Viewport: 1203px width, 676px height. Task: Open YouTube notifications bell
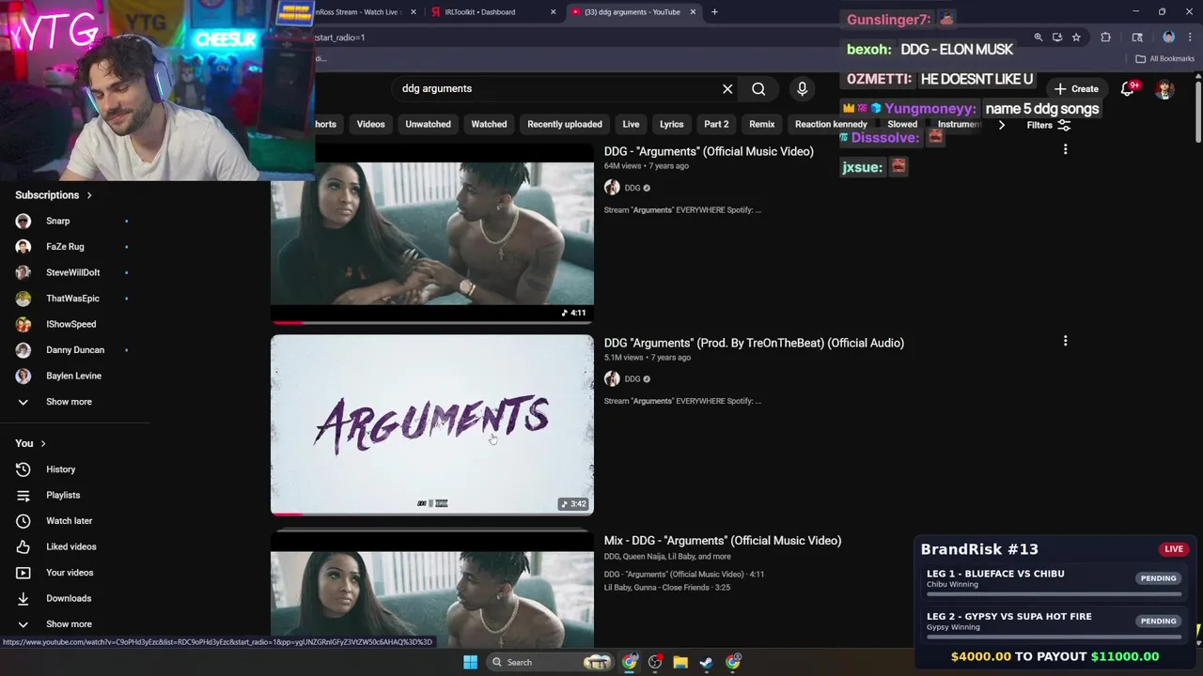pos(1128,88)
